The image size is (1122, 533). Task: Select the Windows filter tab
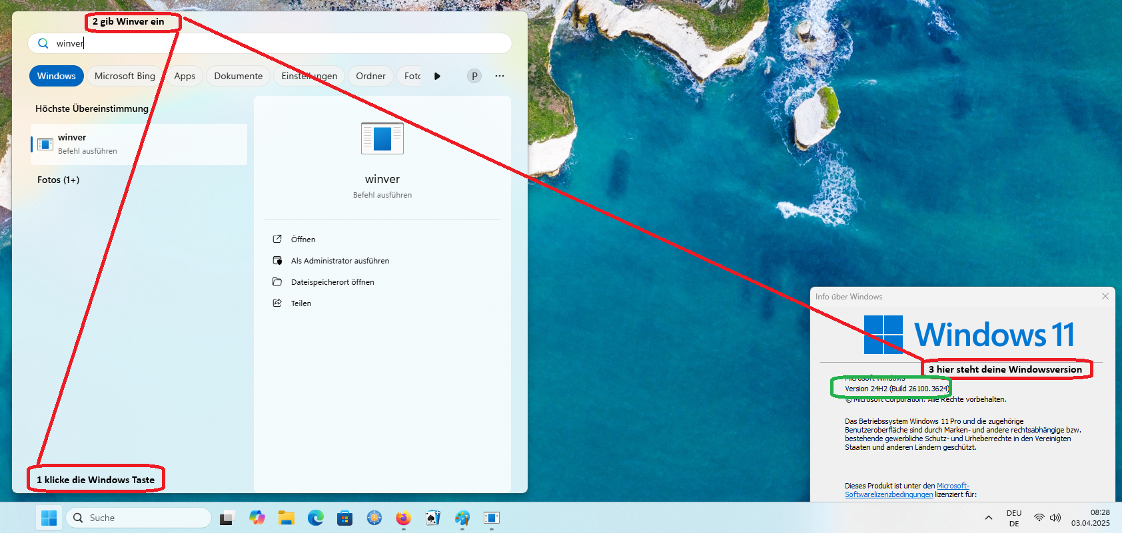[x=57, y=76]
